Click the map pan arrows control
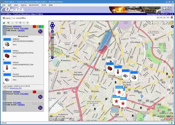The width and height of the screenshot is (175, 125). (52, 26)
